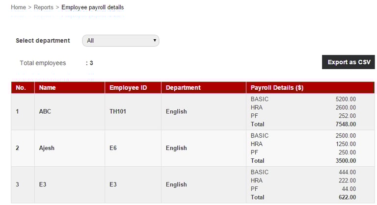Open the Reports breadcrumb link
The height and width of the screenshot is (205, 377).
click(x=44, y=7)
